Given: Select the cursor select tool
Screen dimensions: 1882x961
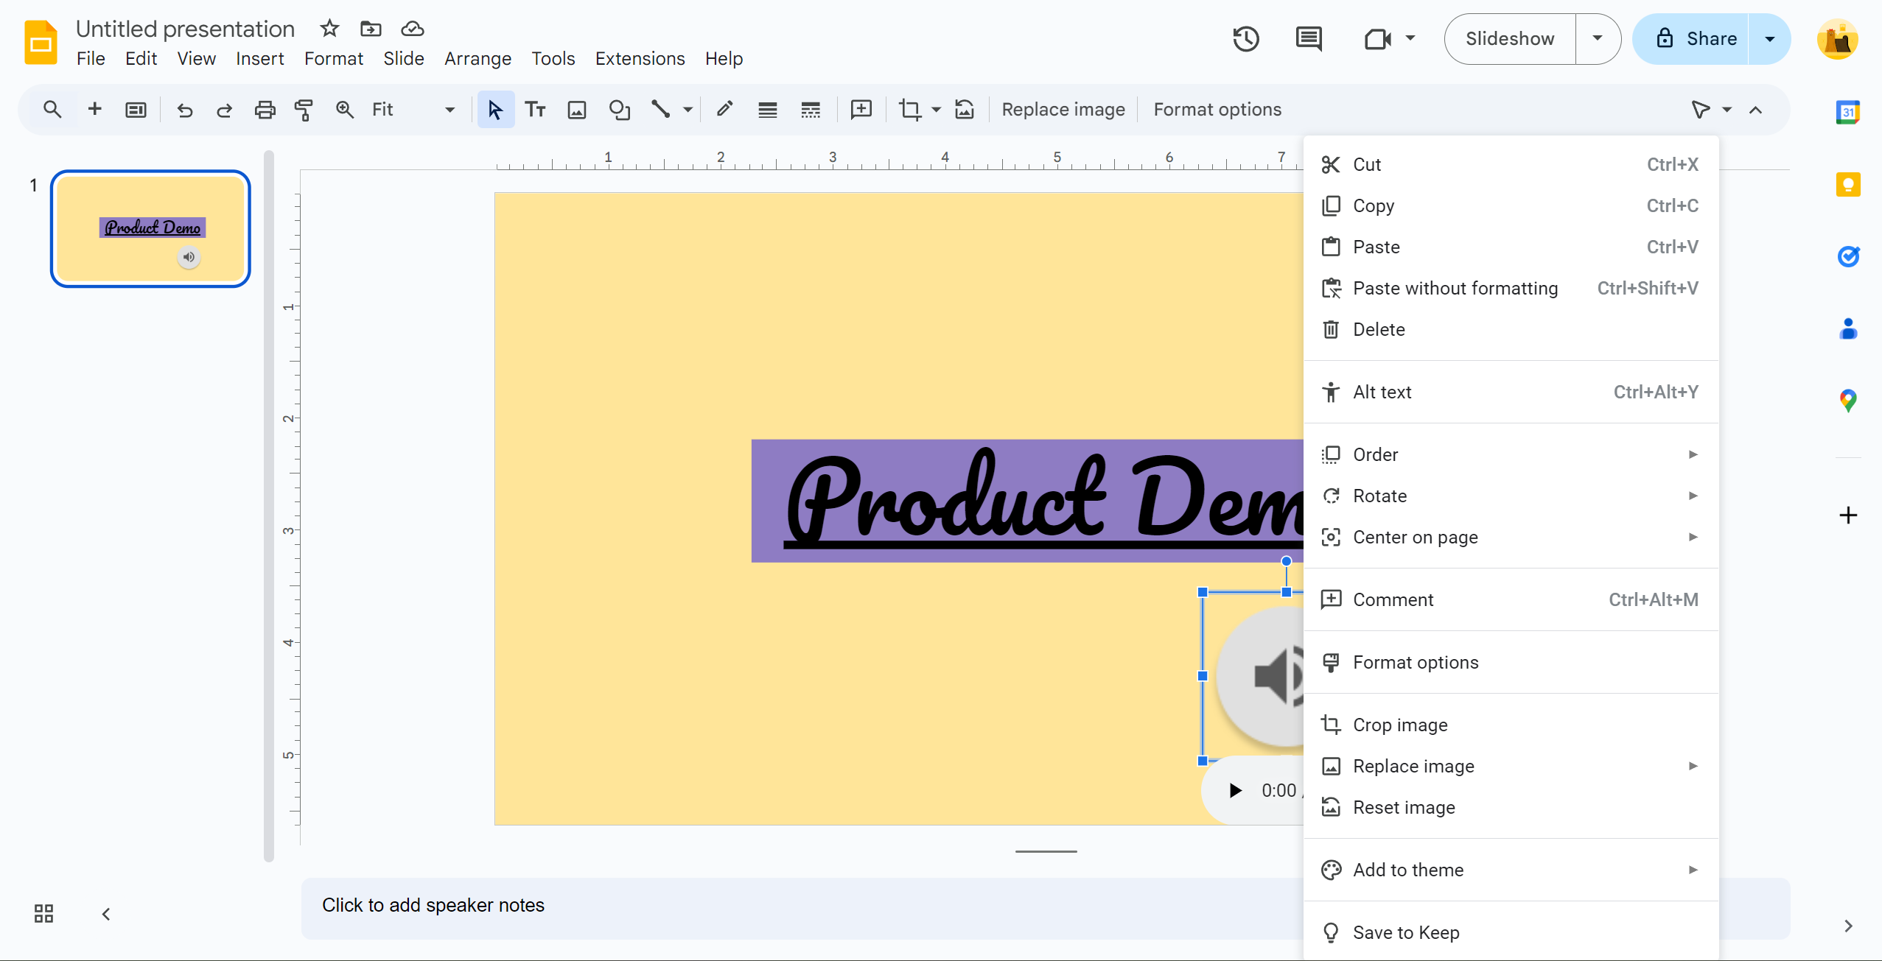Looking at the screenshot, I should tap(495, 110).
